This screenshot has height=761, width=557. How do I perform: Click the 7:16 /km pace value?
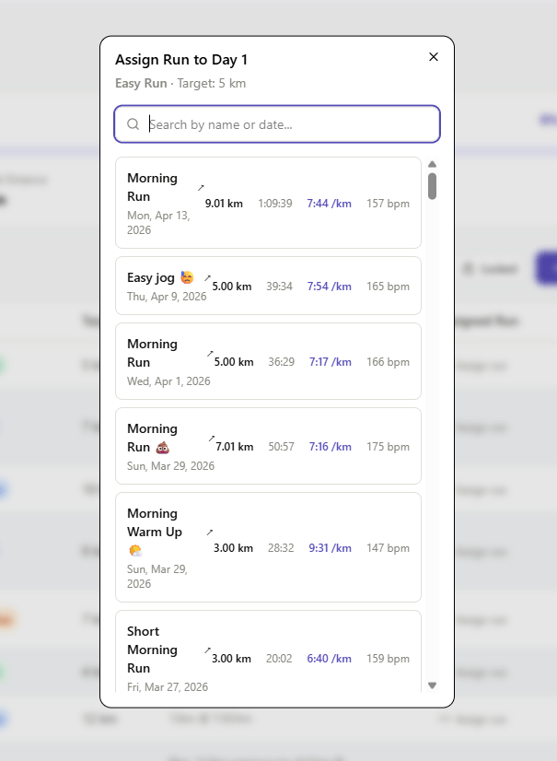(x=330, y=447)
